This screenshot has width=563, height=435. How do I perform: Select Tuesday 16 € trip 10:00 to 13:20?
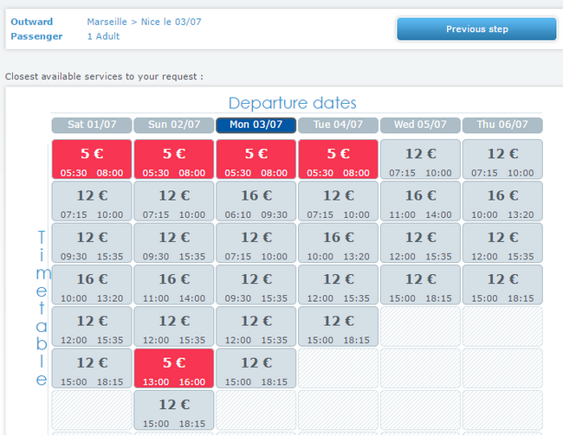pos(338,243)
